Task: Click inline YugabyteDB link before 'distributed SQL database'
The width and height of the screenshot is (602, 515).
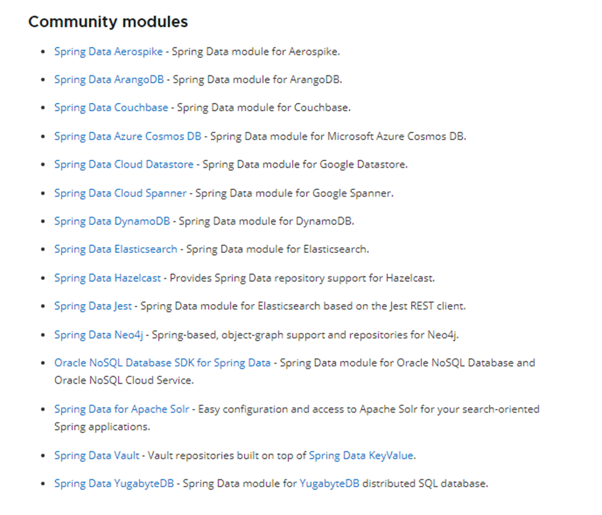Action: tap(329, 484)
